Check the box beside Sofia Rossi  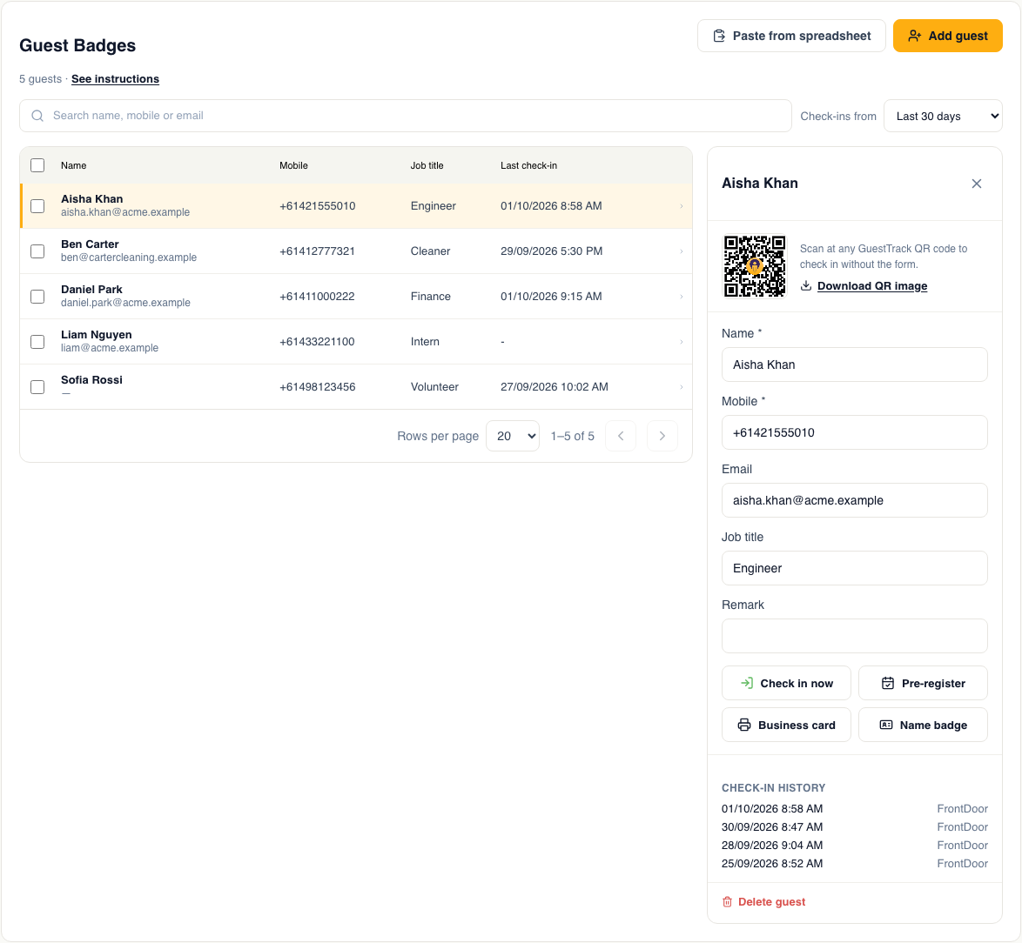click(37, 387)
